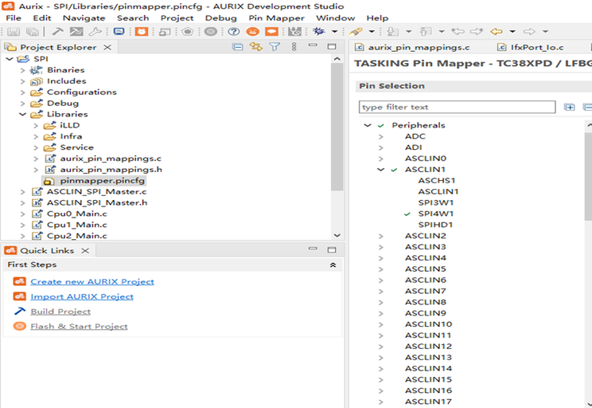Switch to the aurix_pin_mappings.c editor tab
This screenshot has height=408, width=592.
[419, 47]
